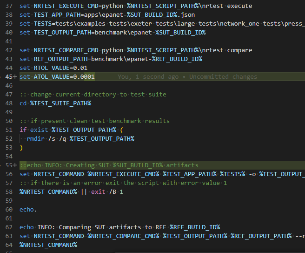Select line number 51 in the gutter
The image size is (305, 253).
9,130
